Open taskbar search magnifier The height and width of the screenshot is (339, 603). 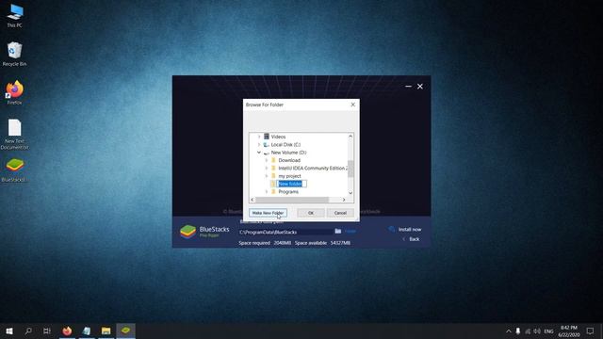28,331
